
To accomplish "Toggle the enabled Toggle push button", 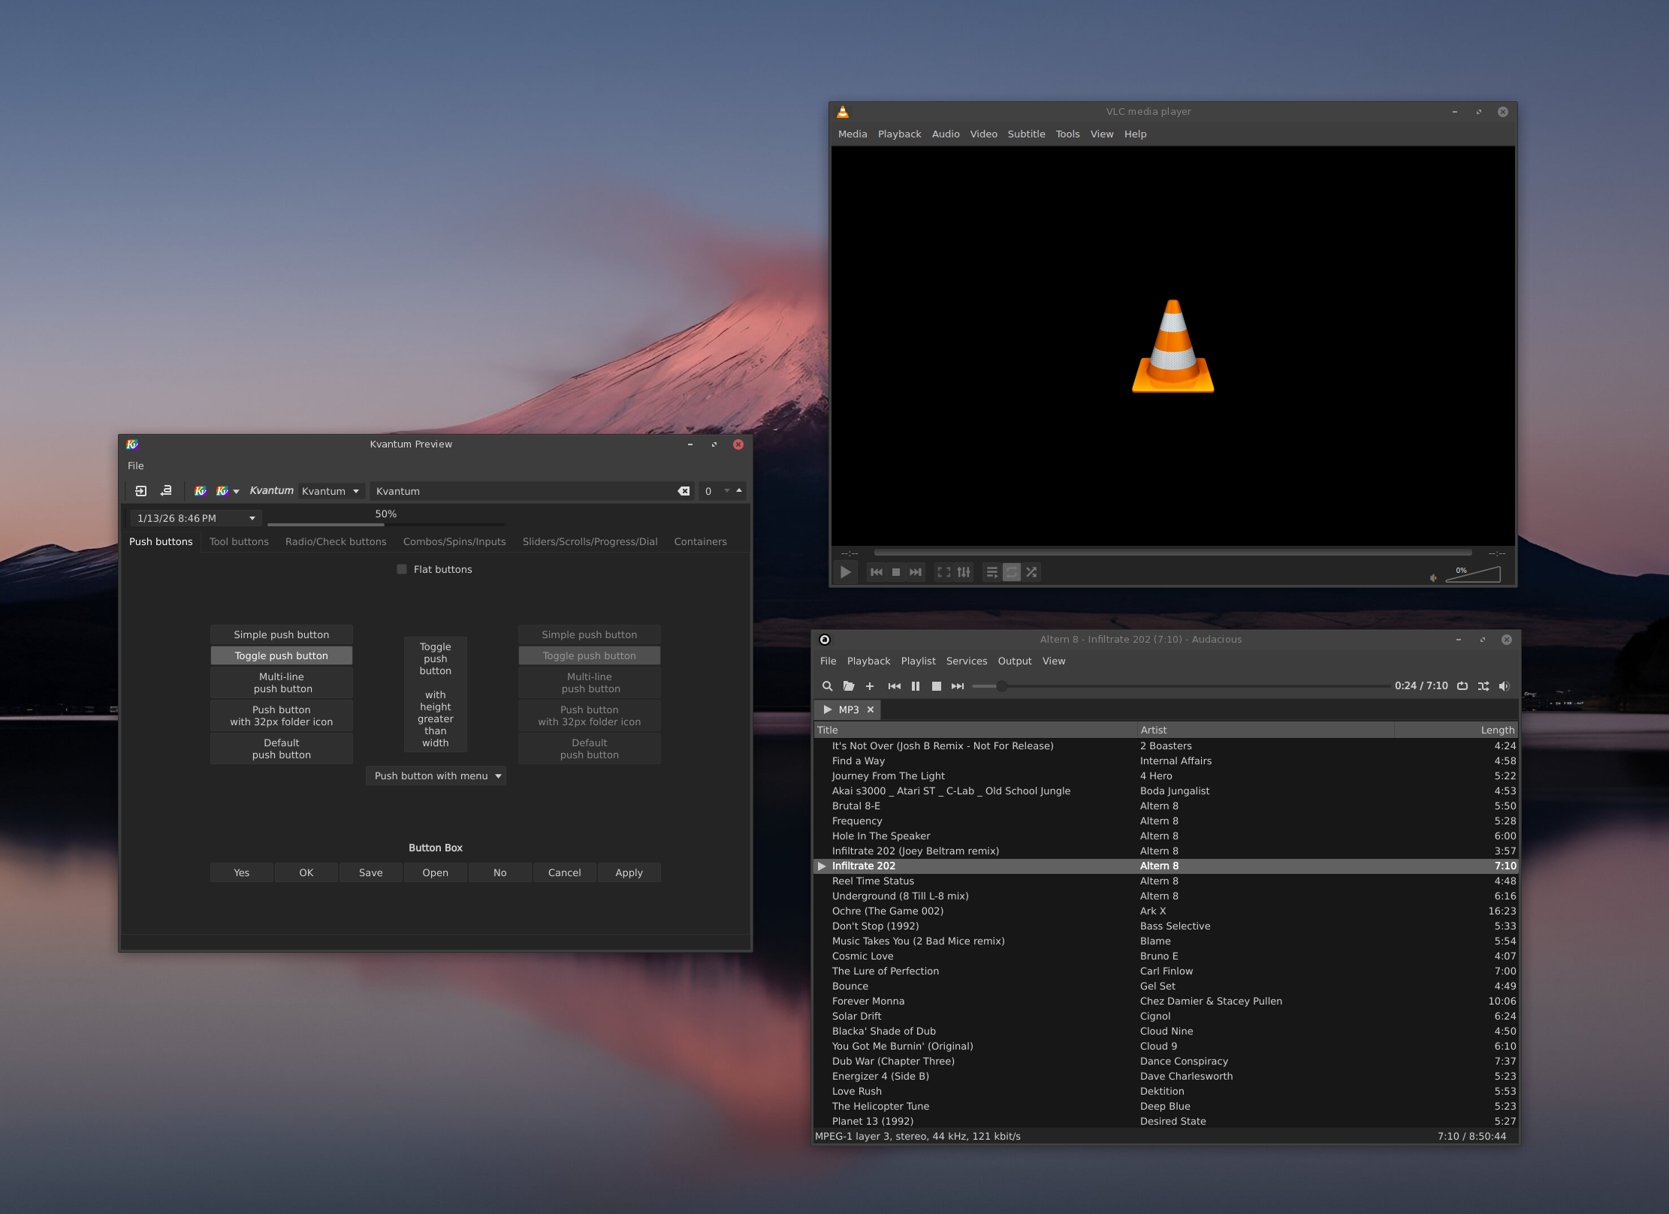I will tap(282, 655).
